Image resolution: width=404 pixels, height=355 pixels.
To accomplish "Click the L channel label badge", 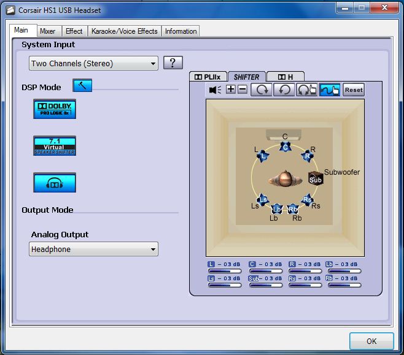I will tap(211, 264).
